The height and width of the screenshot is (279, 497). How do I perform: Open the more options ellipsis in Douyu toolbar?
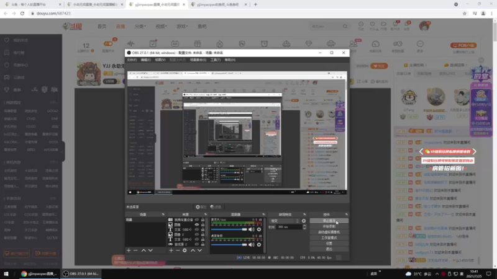[420, 45]
